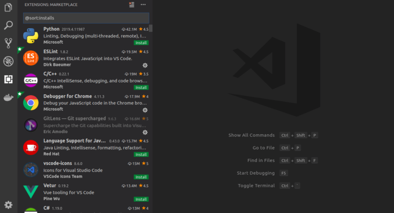Open the Explorer view in activity bar
Image resolution: width=394 pixels, height=213 pixels.
click(x=8, y=8)
